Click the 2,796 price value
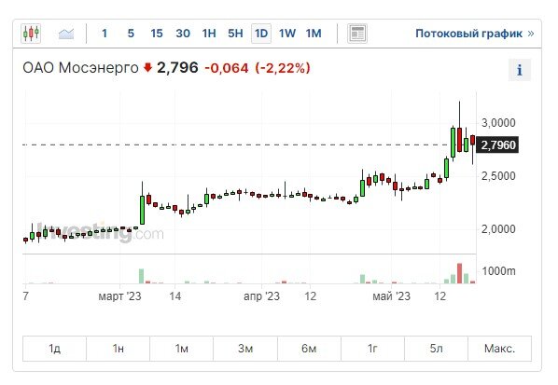 pos(177,67)
